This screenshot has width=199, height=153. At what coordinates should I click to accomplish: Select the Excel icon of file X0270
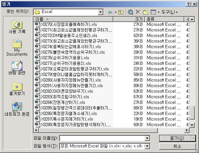click(x=37, y=24)
